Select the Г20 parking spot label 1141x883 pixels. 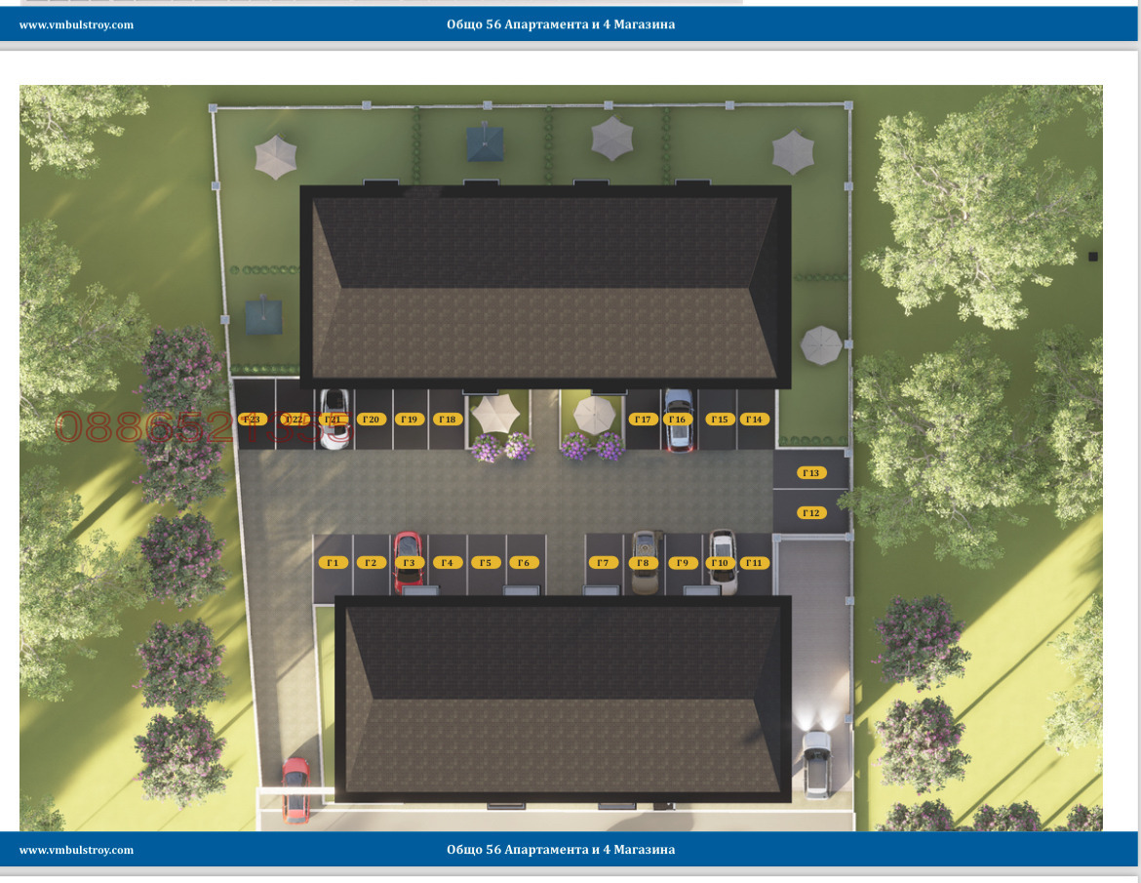click(372, 420)
